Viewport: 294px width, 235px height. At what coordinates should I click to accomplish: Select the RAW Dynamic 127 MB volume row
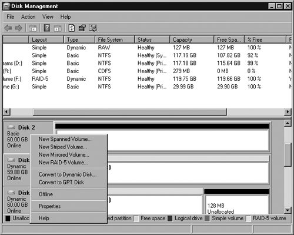[147, 48]
